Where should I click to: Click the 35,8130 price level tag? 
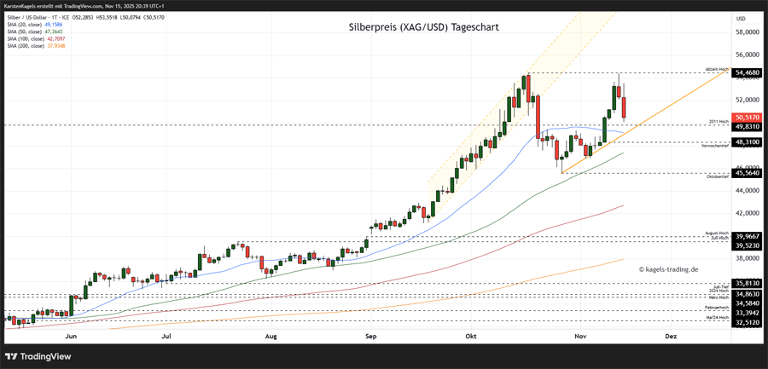point(747,283)
